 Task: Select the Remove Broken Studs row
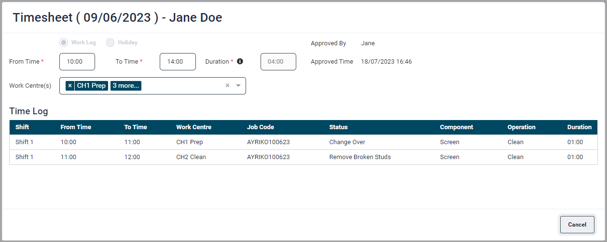tap(360, 157)
